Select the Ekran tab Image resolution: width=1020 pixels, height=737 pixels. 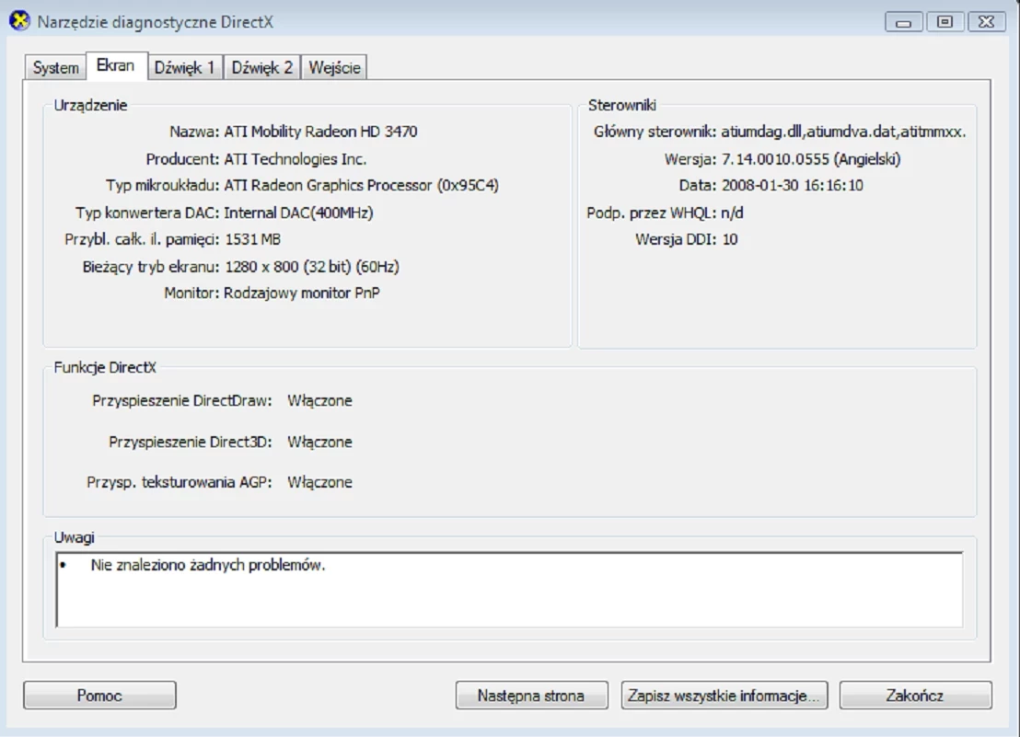(x=116, y=65)
